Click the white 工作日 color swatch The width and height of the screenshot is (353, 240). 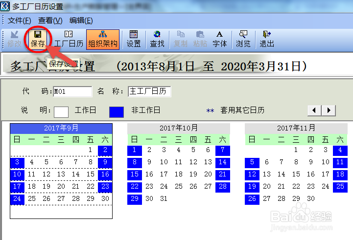[61, 112]
